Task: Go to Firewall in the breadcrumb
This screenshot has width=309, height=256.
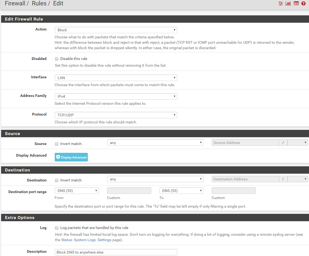Action: click(15, 4)
